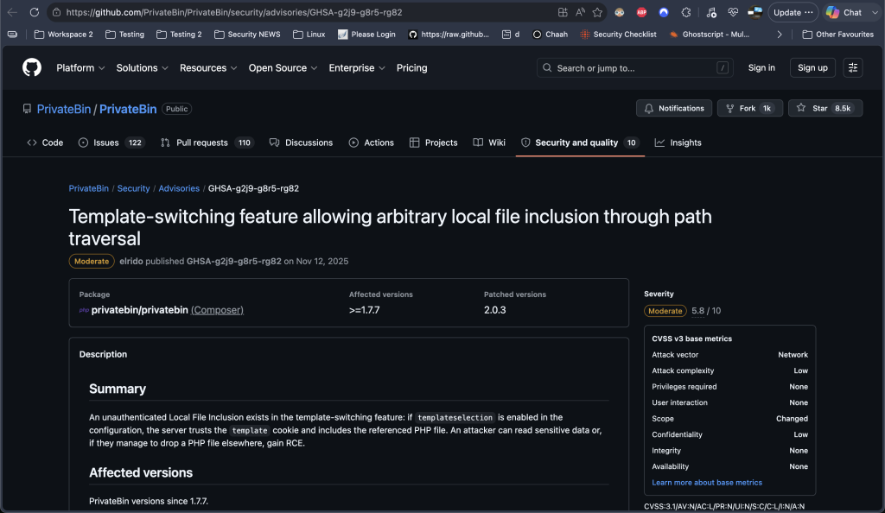Click the Advisories breadcrumb link

(x=179, y=188)
